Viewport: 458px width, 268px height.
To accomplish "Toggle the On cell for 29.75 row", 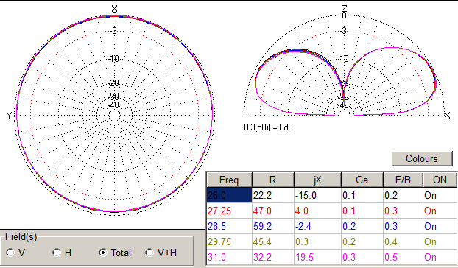I will click(440, 241).
